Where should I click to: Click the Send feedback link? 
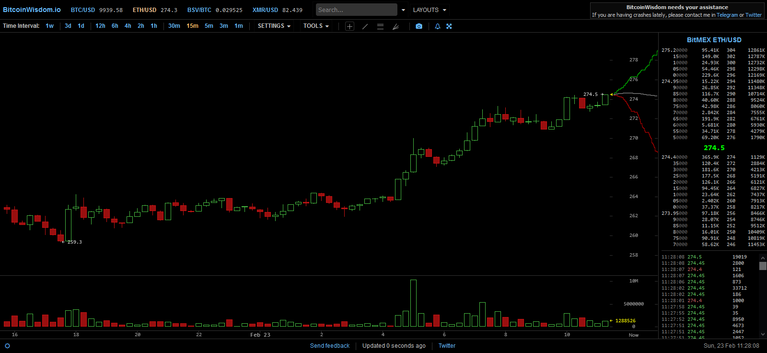coord(330,346)
